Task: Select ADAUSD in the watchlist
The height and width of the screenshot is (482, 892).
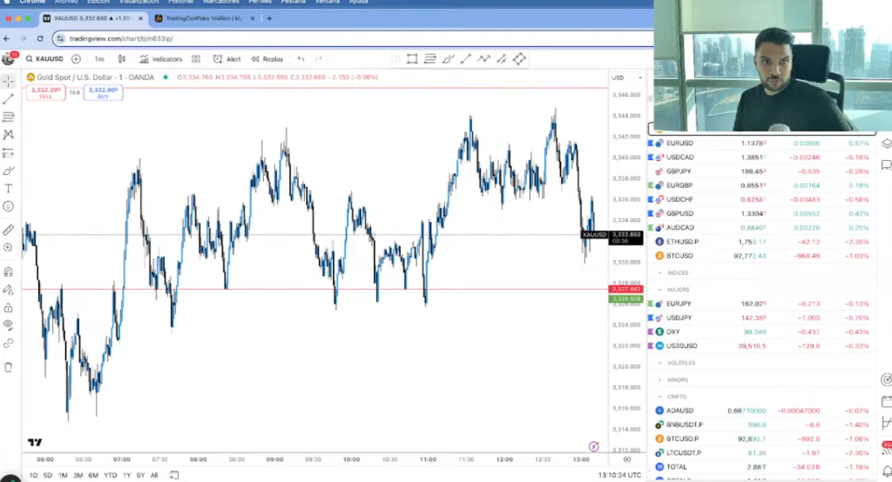Action: 761,411
